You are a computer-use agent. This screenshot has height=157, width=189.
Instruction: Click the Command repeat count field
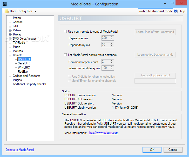click(106, 62)
